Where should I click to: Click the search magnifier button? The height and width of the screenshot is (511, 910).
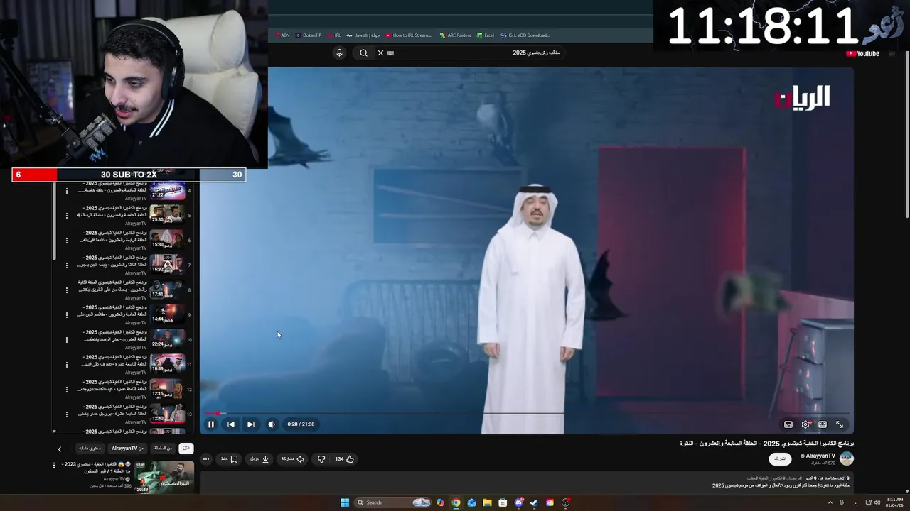pyautogui.click(x=363, y=53)
